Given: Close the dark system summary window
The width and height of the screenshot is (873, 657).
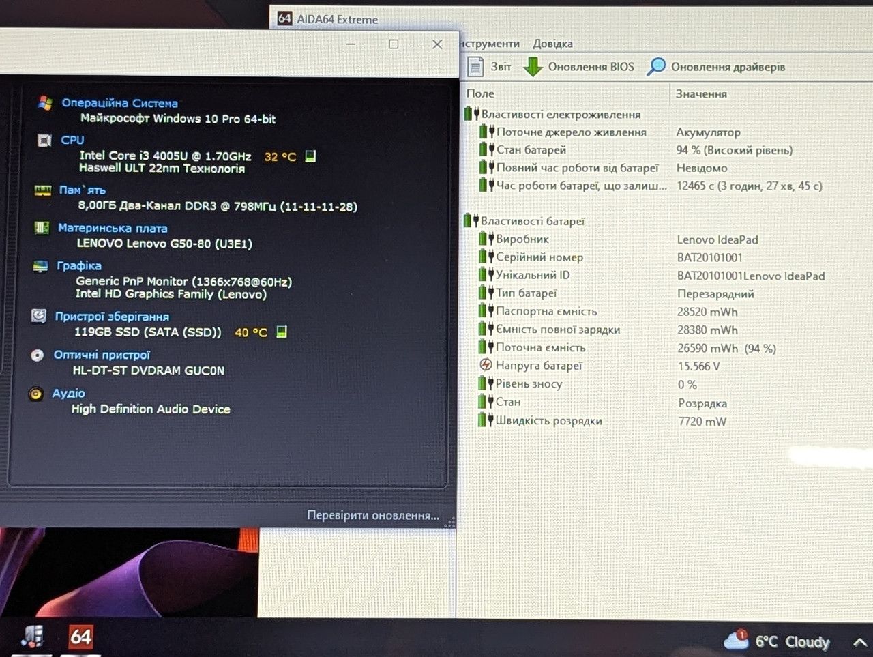Looking at the screenshot, I should pos(437,44).
